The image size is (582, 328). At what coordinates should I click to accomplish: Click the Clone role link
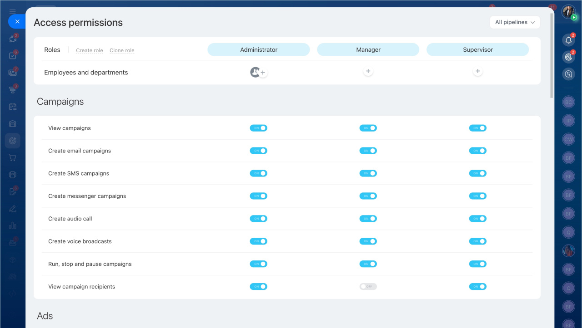(122, 50)
